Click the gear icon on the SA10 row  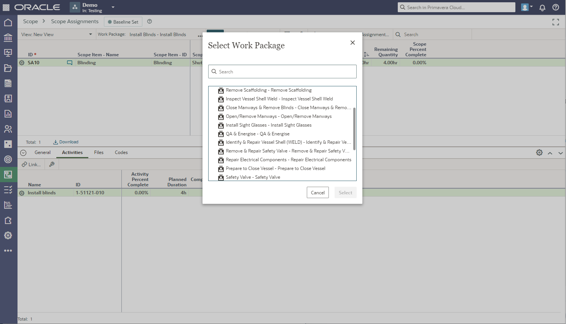22,62
